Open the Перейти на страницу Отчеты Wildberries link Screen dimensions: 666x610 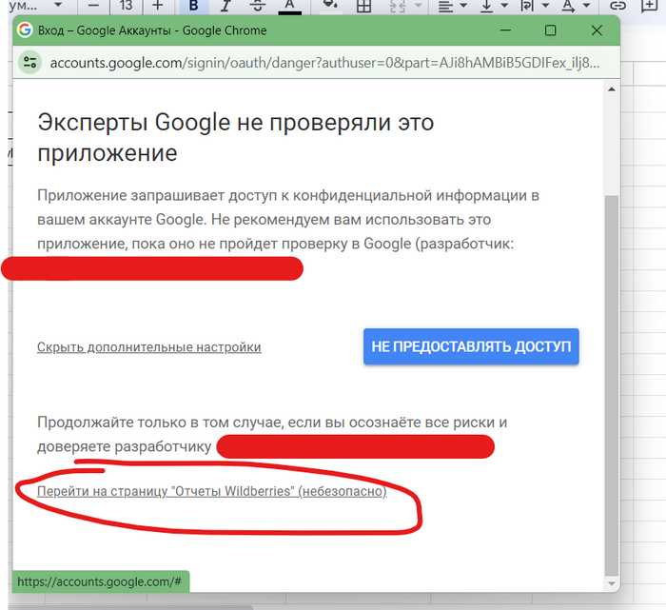point(211,492)
